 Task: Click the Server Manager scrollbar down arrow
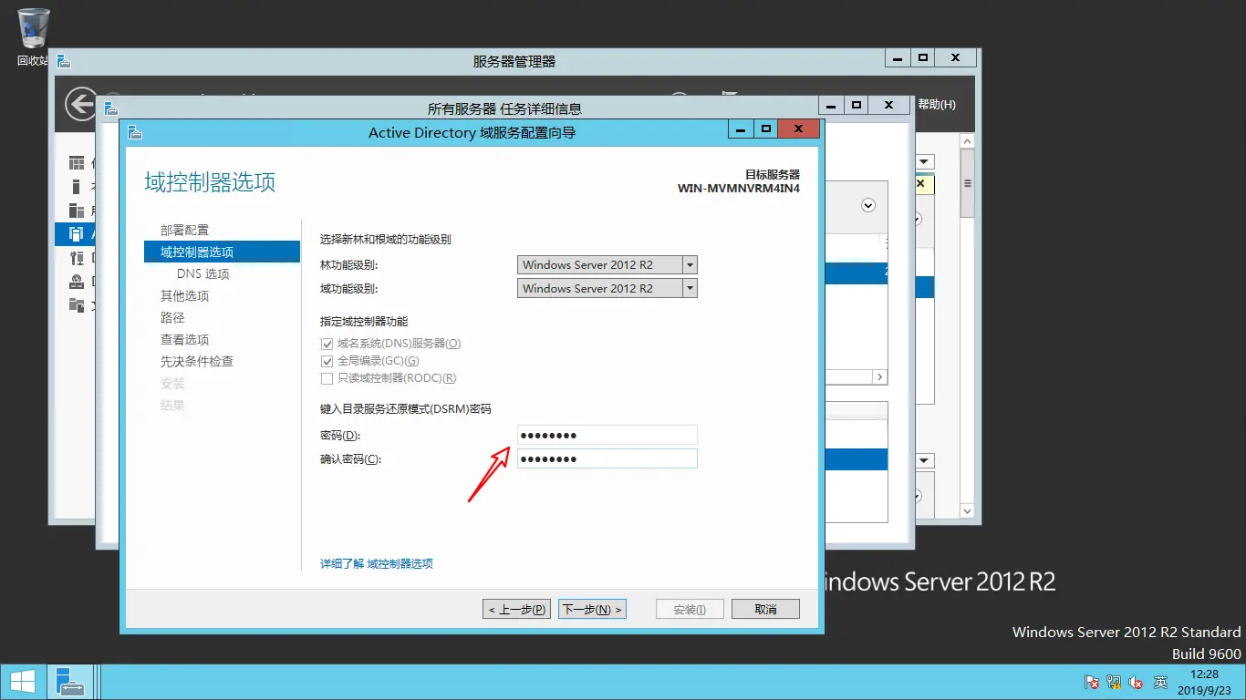968,510
